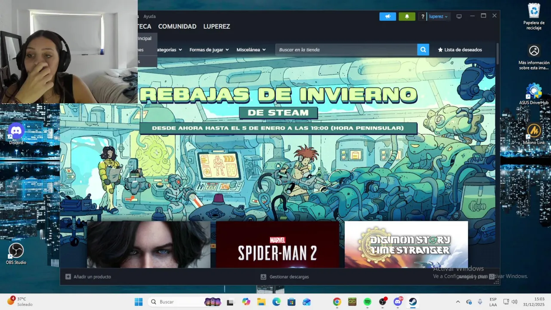Switch to OBS Studio in the taskbar
Image resolution: width=551 pixels, height=310 pixels.
point(383,302)
